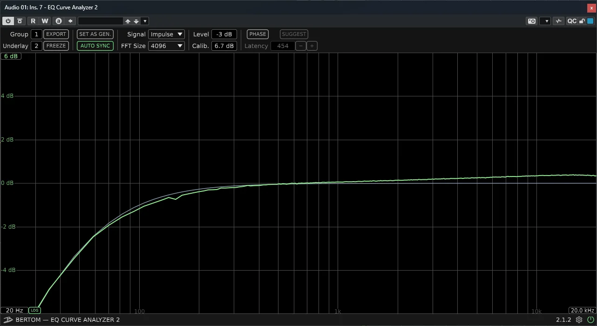The height and width of the screenshot is (326, 597).
Task: Toggle the quick controls lock icon
Action: [x=582, y=21]
